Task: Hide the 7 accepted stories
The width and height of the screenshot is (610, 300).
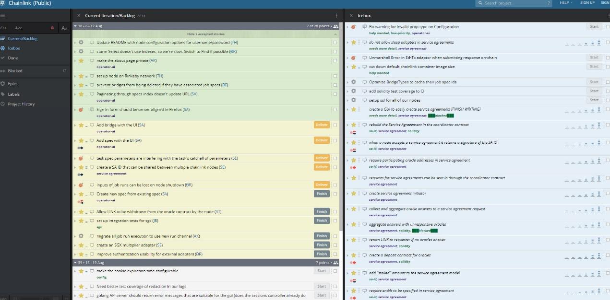Action: coord(205,34)
